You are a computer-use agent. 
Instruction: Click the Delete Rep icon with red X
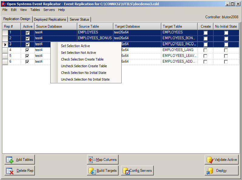(10, 171)
